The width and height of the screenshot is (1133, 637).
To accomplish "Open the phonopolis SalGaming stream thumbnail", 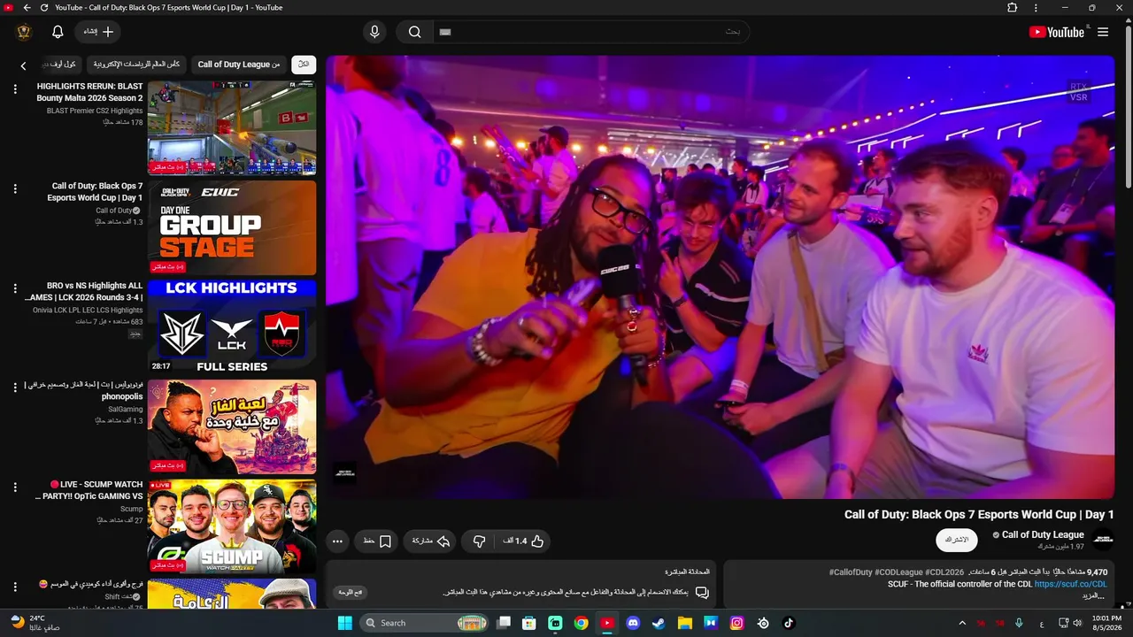I will [x=232, y=427].
